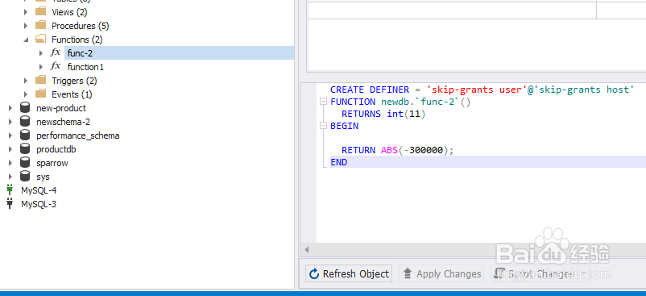
Task: Select Functions (2) in the tree
Action: [77, 40]
